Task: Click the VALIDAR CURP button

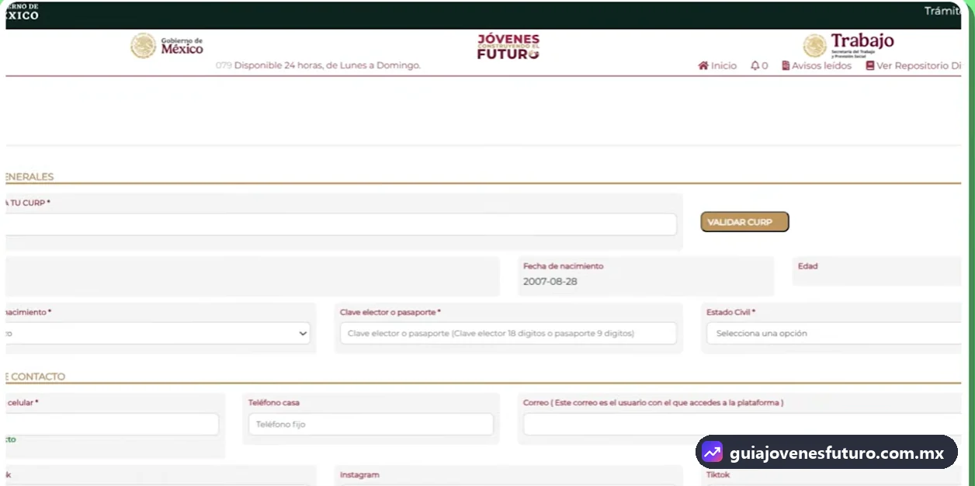Action: point(744,222)
